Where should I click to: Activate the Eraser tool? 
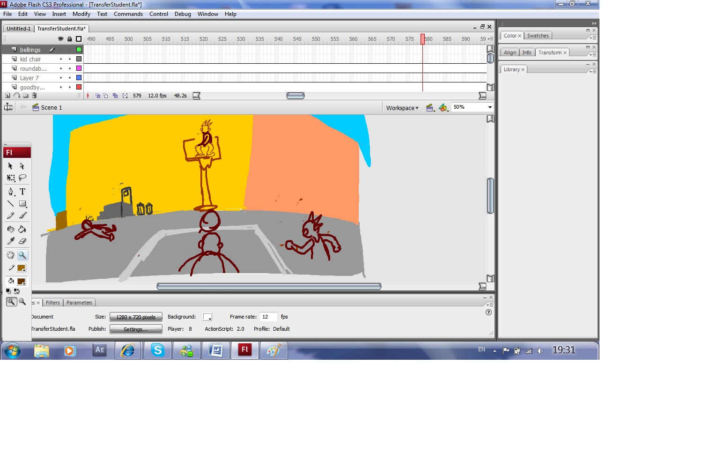point(22,241)
